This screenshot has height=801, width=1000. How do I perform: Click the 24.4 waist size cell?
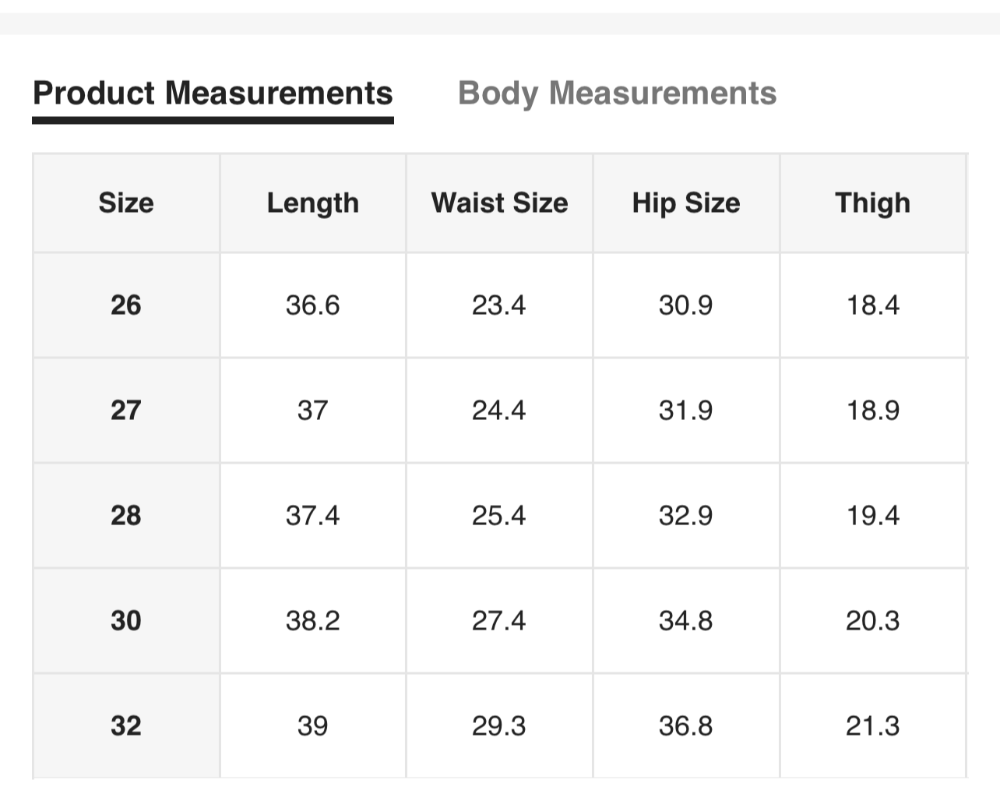pos(499,410)
